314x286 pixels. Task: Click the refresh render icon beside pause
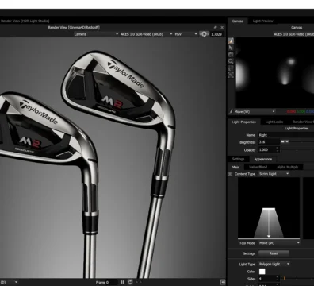(130, 282)
